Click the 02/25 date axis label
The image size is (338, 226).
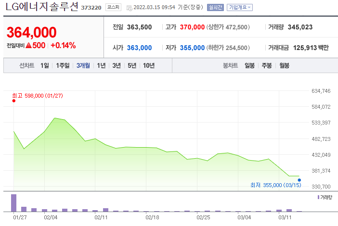click(203, 217)
